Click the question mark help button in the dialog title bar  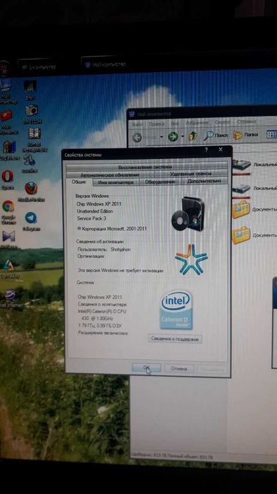[x=206, y=150]
